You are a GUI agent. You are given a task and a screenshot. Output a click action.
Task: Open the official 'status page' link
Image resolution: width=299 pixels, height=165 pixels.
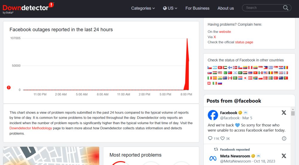click(x=244, y=42)
